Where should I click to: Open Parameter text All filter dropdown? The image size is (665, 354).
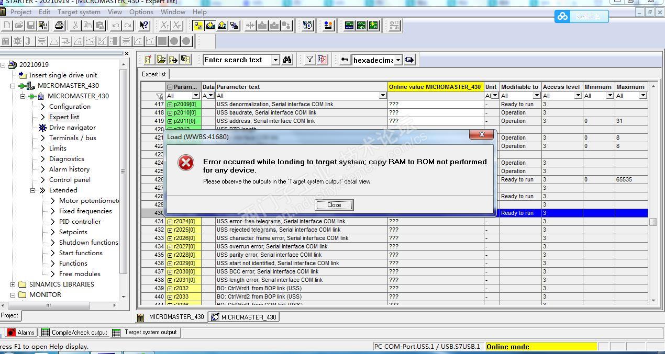[383, 96]
